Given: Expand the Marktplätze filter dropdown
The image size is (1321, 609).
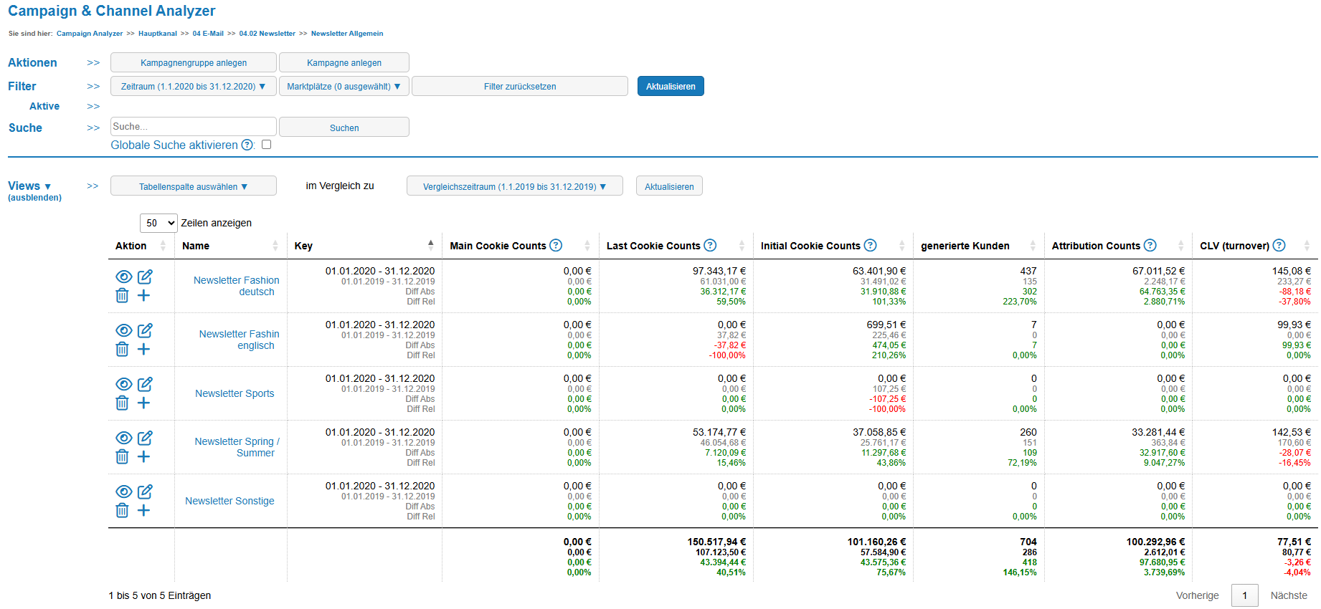Looking at the screenshot, I should point(344,86).
